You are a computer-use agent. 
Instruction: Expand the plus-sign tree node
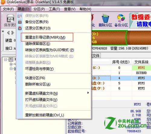pyautogui.click(x=11, y=64)
